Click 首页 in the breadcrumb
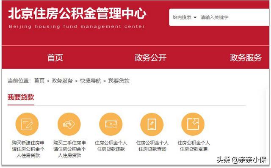 [x=39, y=81]
